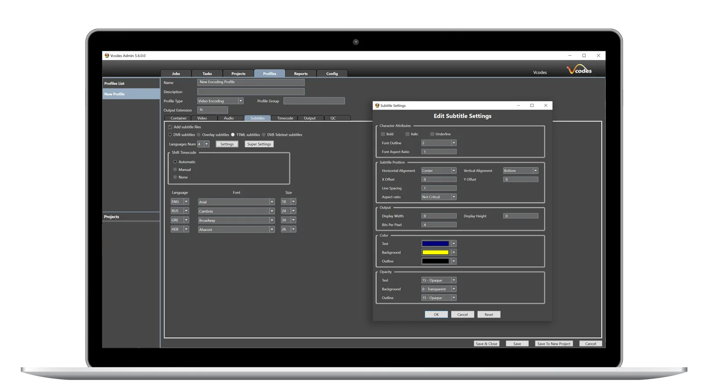Image resolution: width=701 pixels, height=391 pixels.
Task: Choose DVB Teletext subtitles option
Action: point(264,135)
